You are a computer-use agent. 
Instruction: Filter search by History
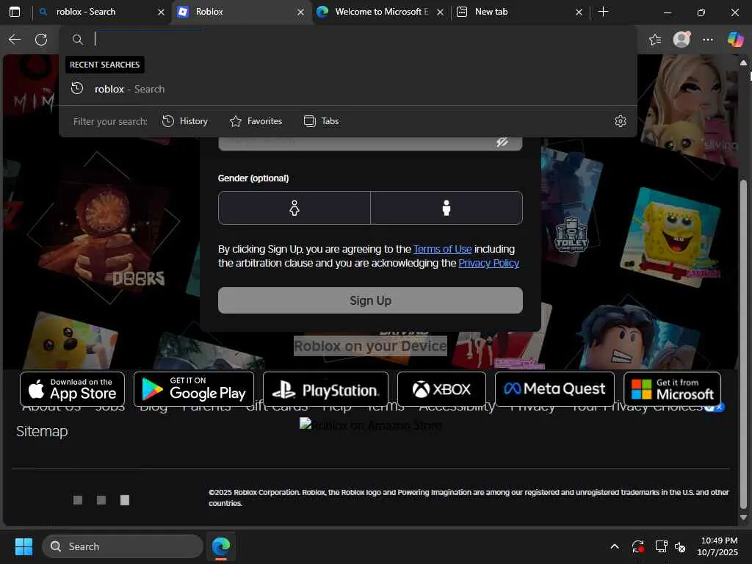185,121
